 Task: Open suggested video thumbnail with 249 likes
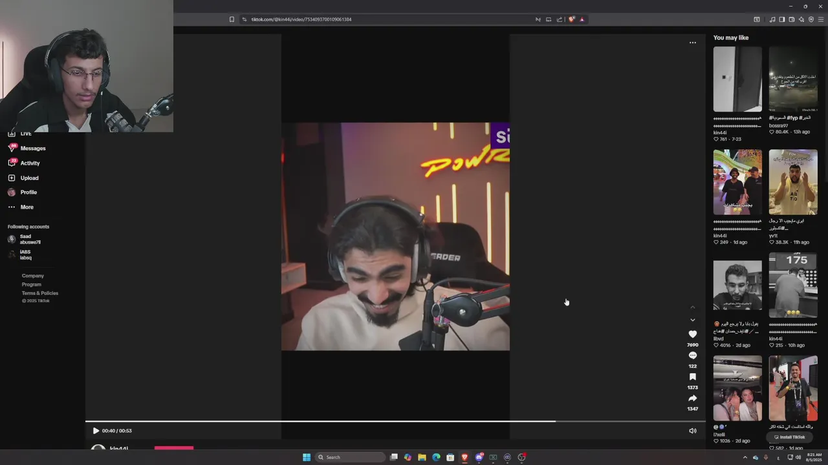737,182
